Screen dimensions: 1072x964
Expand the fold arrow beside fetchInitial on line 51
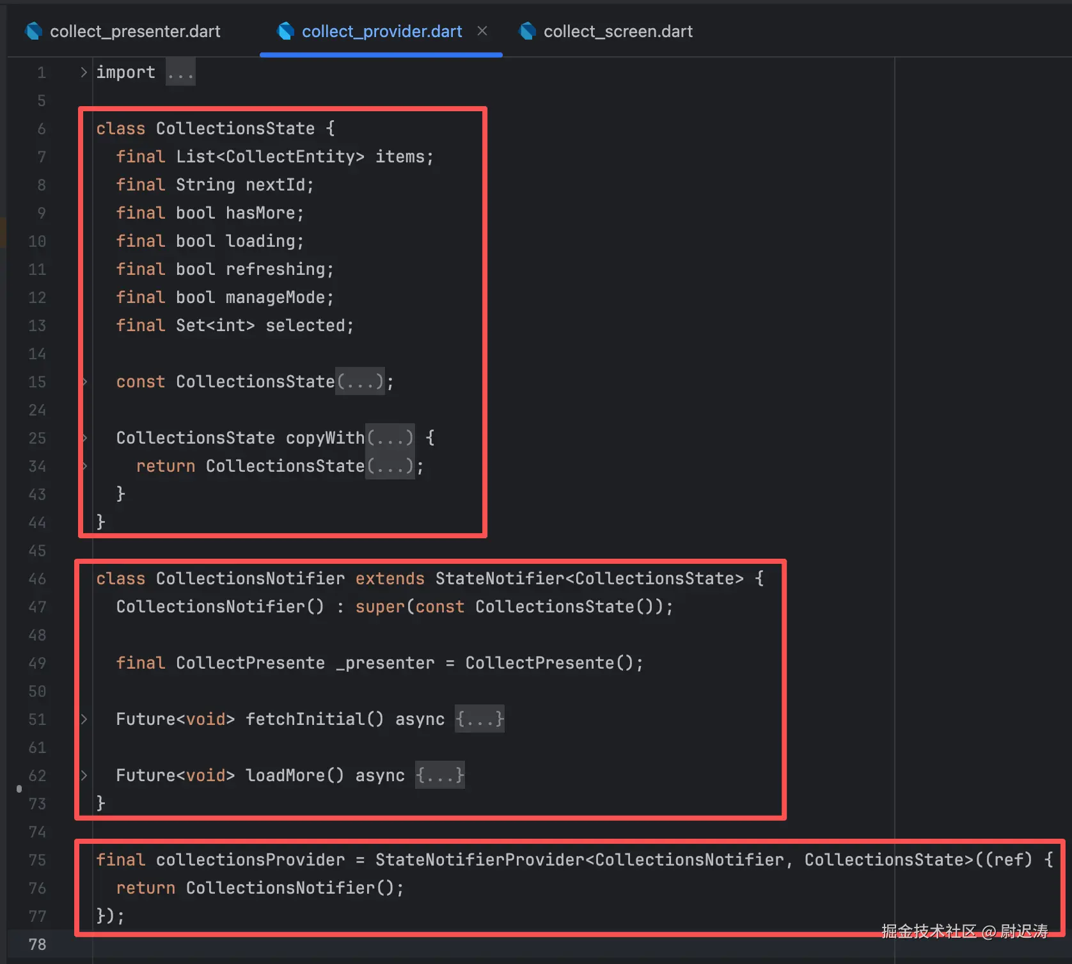click(x=84, y=719)
